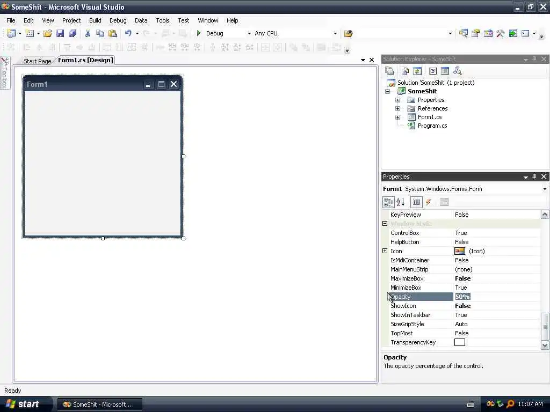The height and width of the screenshot is (412, 550).
Task: Open the File menu
Action: pos(11,20)
